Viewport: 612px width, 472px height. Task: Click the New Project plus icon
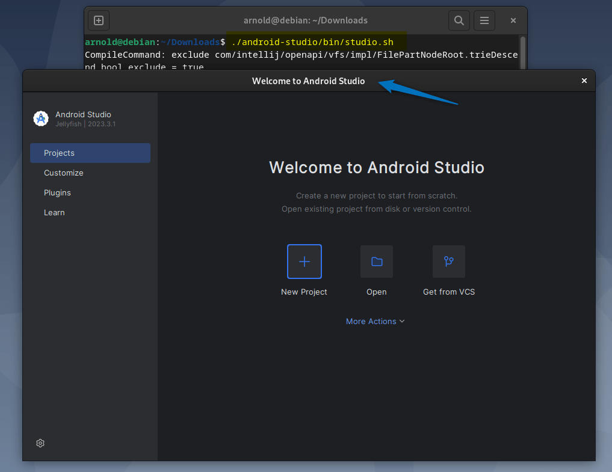coord(304,262)
